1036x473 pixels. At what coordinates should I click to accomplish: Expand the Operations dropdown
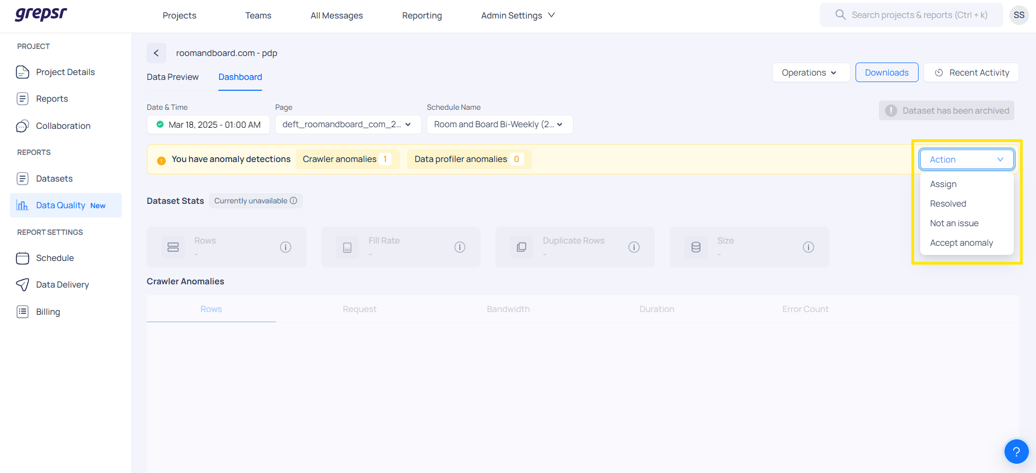(x=810, y=73)
